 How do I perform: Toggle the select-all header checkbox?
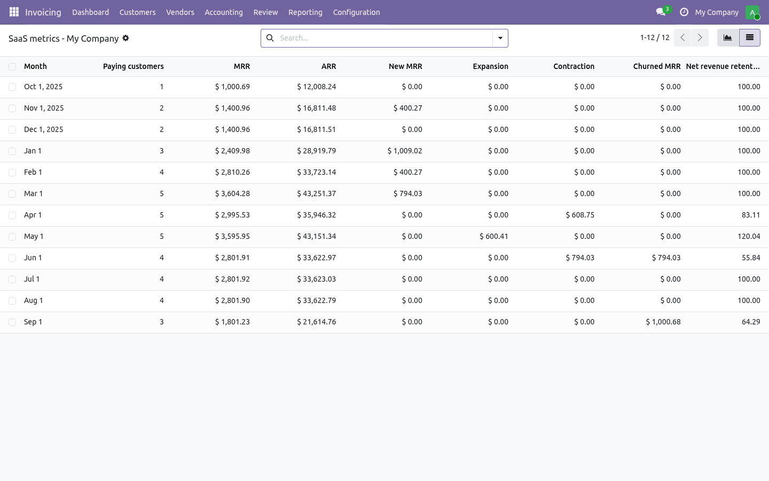click(12, 67)
